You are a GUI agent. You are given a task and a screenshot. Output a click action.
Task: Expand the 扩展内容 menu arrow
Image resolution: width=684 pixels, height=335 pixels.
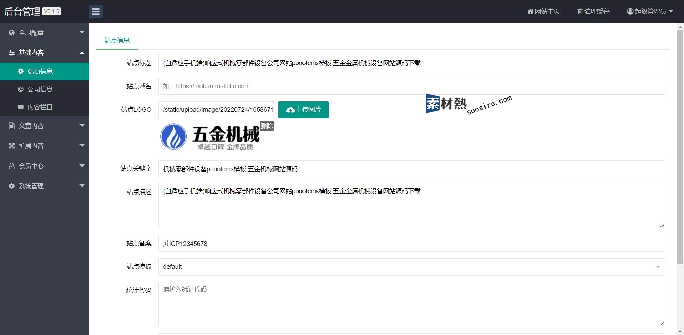(x=82, y=146)
